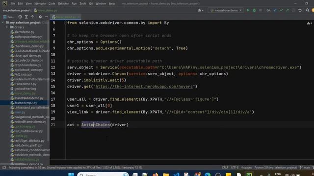Image resolution: width=314 pixels, height=176 pixels.
Task: Open the Project view selector
Action: pyautogui.click(x=8, y=17)
